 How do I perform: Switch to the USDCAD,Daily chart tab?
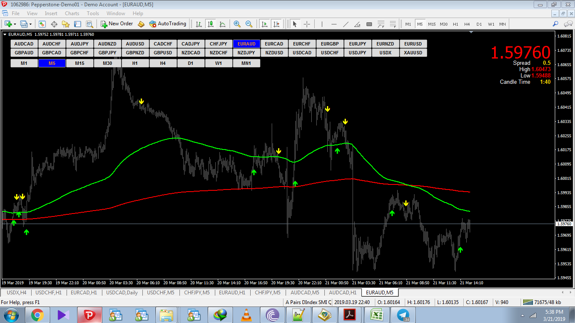pos(122,292)
